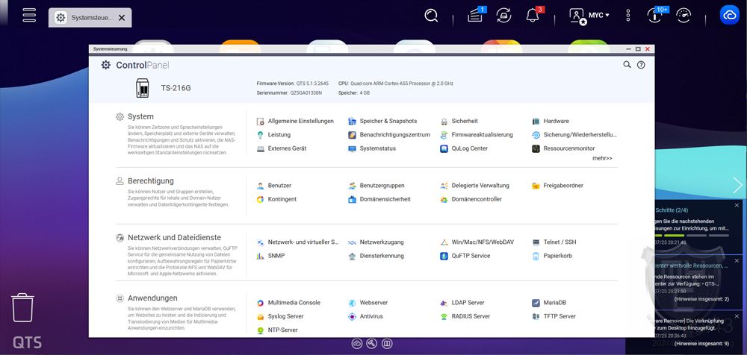Click the Systemstatus icon

click(352, 148)
